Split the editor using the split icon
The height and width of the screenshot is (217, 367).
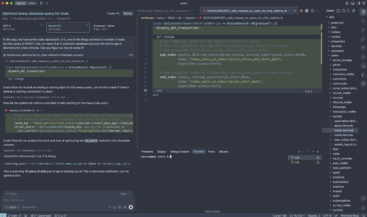[x=312, y=10]
